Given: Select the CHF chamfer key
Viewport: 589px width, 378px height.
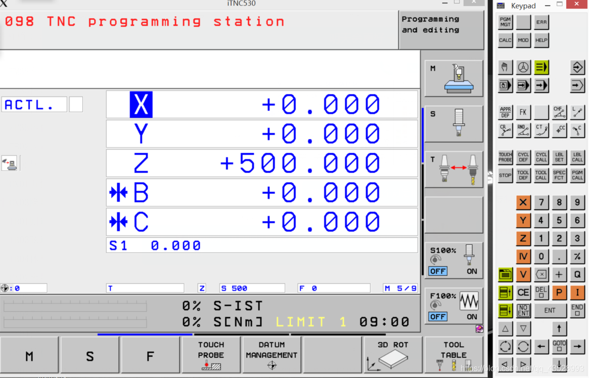Looking at the screenshot, I should (559, 112).
